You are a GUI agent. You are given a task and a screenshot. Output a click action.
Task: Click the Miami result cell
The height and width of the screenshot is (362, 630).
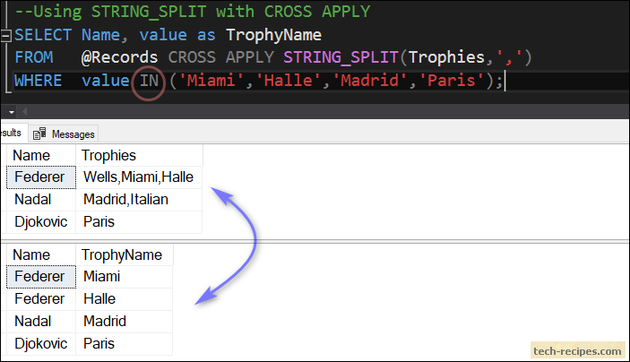click(x=125, y=276)
